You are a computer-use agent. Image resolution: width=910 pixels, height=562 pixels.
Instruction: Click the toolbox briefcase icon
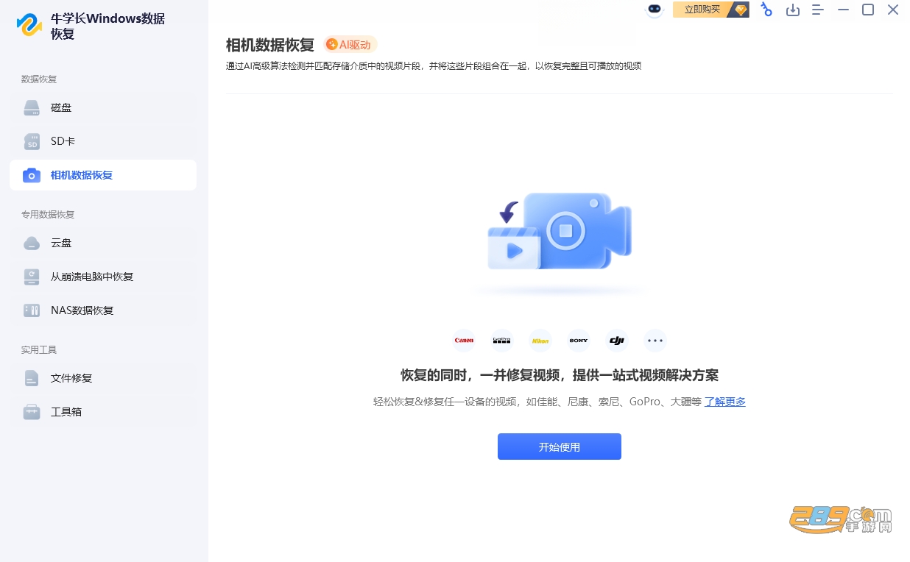tap(32, 412)
